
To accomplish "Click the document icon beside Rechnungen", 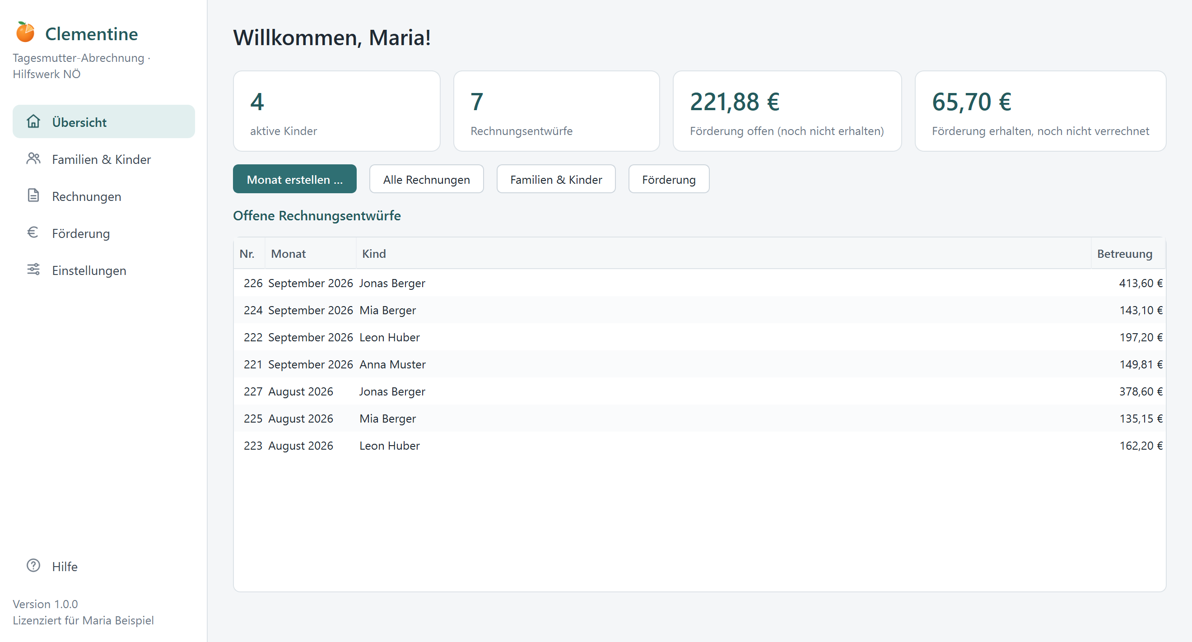I will coord(33,195).
